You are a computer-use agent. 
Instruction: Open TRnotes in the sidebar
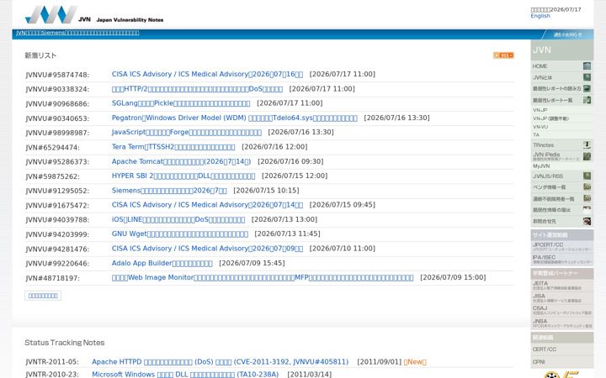pyautogui.click(x=561, y=145)
